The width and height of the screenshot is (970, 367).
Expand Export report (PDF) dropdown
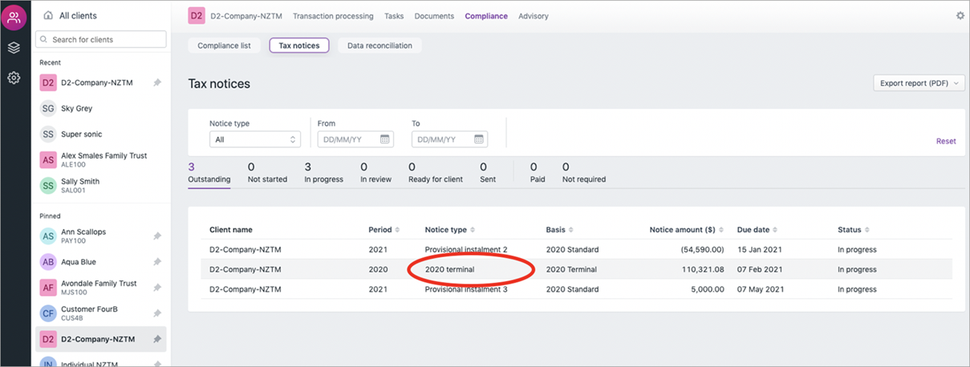(919, 83)
